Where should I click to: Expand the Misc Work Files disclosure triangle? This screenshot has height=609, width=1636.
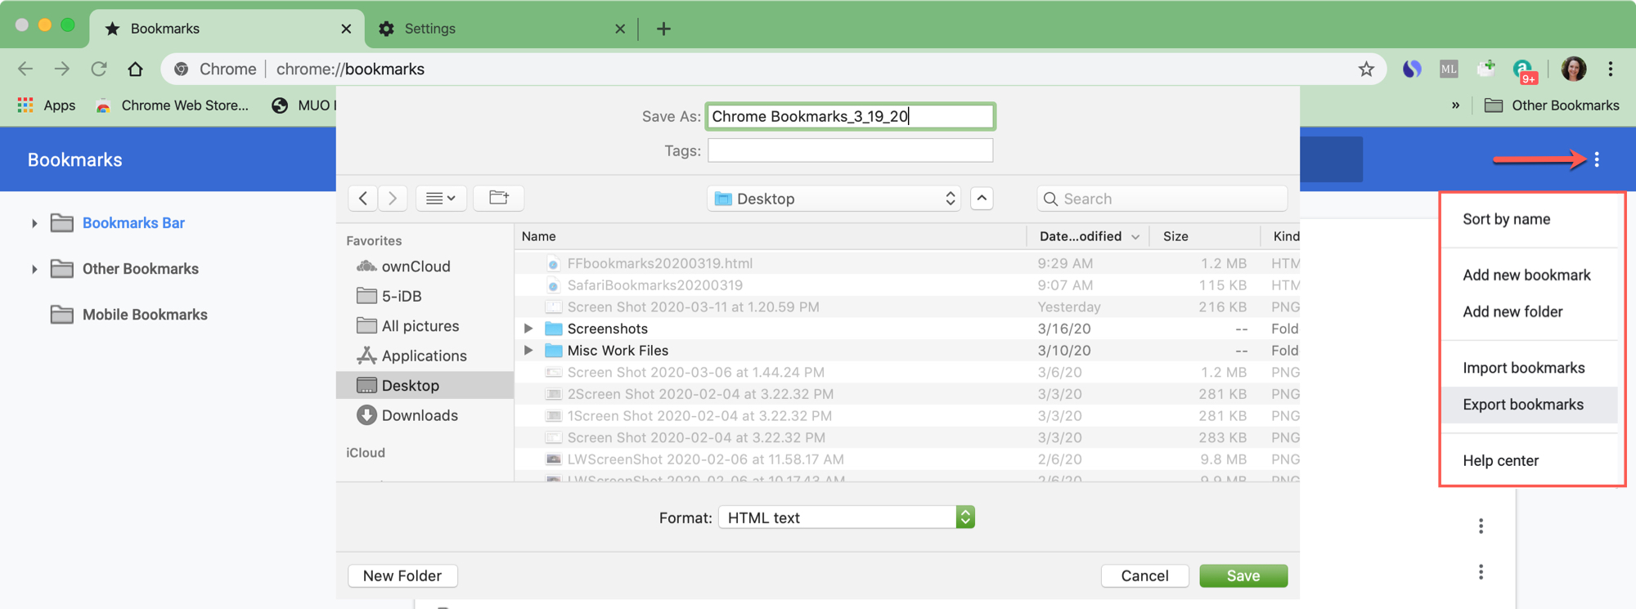point(528,351)
